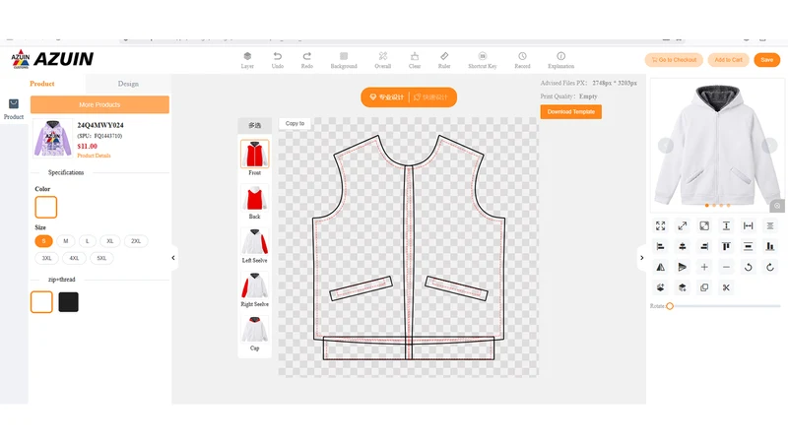Switch to the Product tab
788x443 pixels.
coord(42,84)
